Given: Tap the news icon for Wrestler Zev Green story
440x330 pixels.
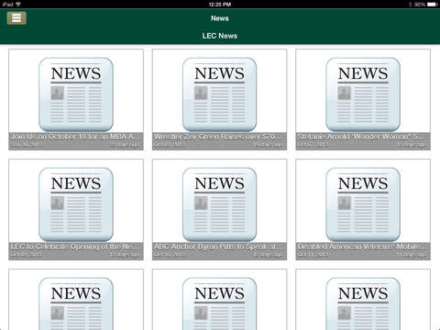Looking at the screenshot, I should tap(219, 94).
